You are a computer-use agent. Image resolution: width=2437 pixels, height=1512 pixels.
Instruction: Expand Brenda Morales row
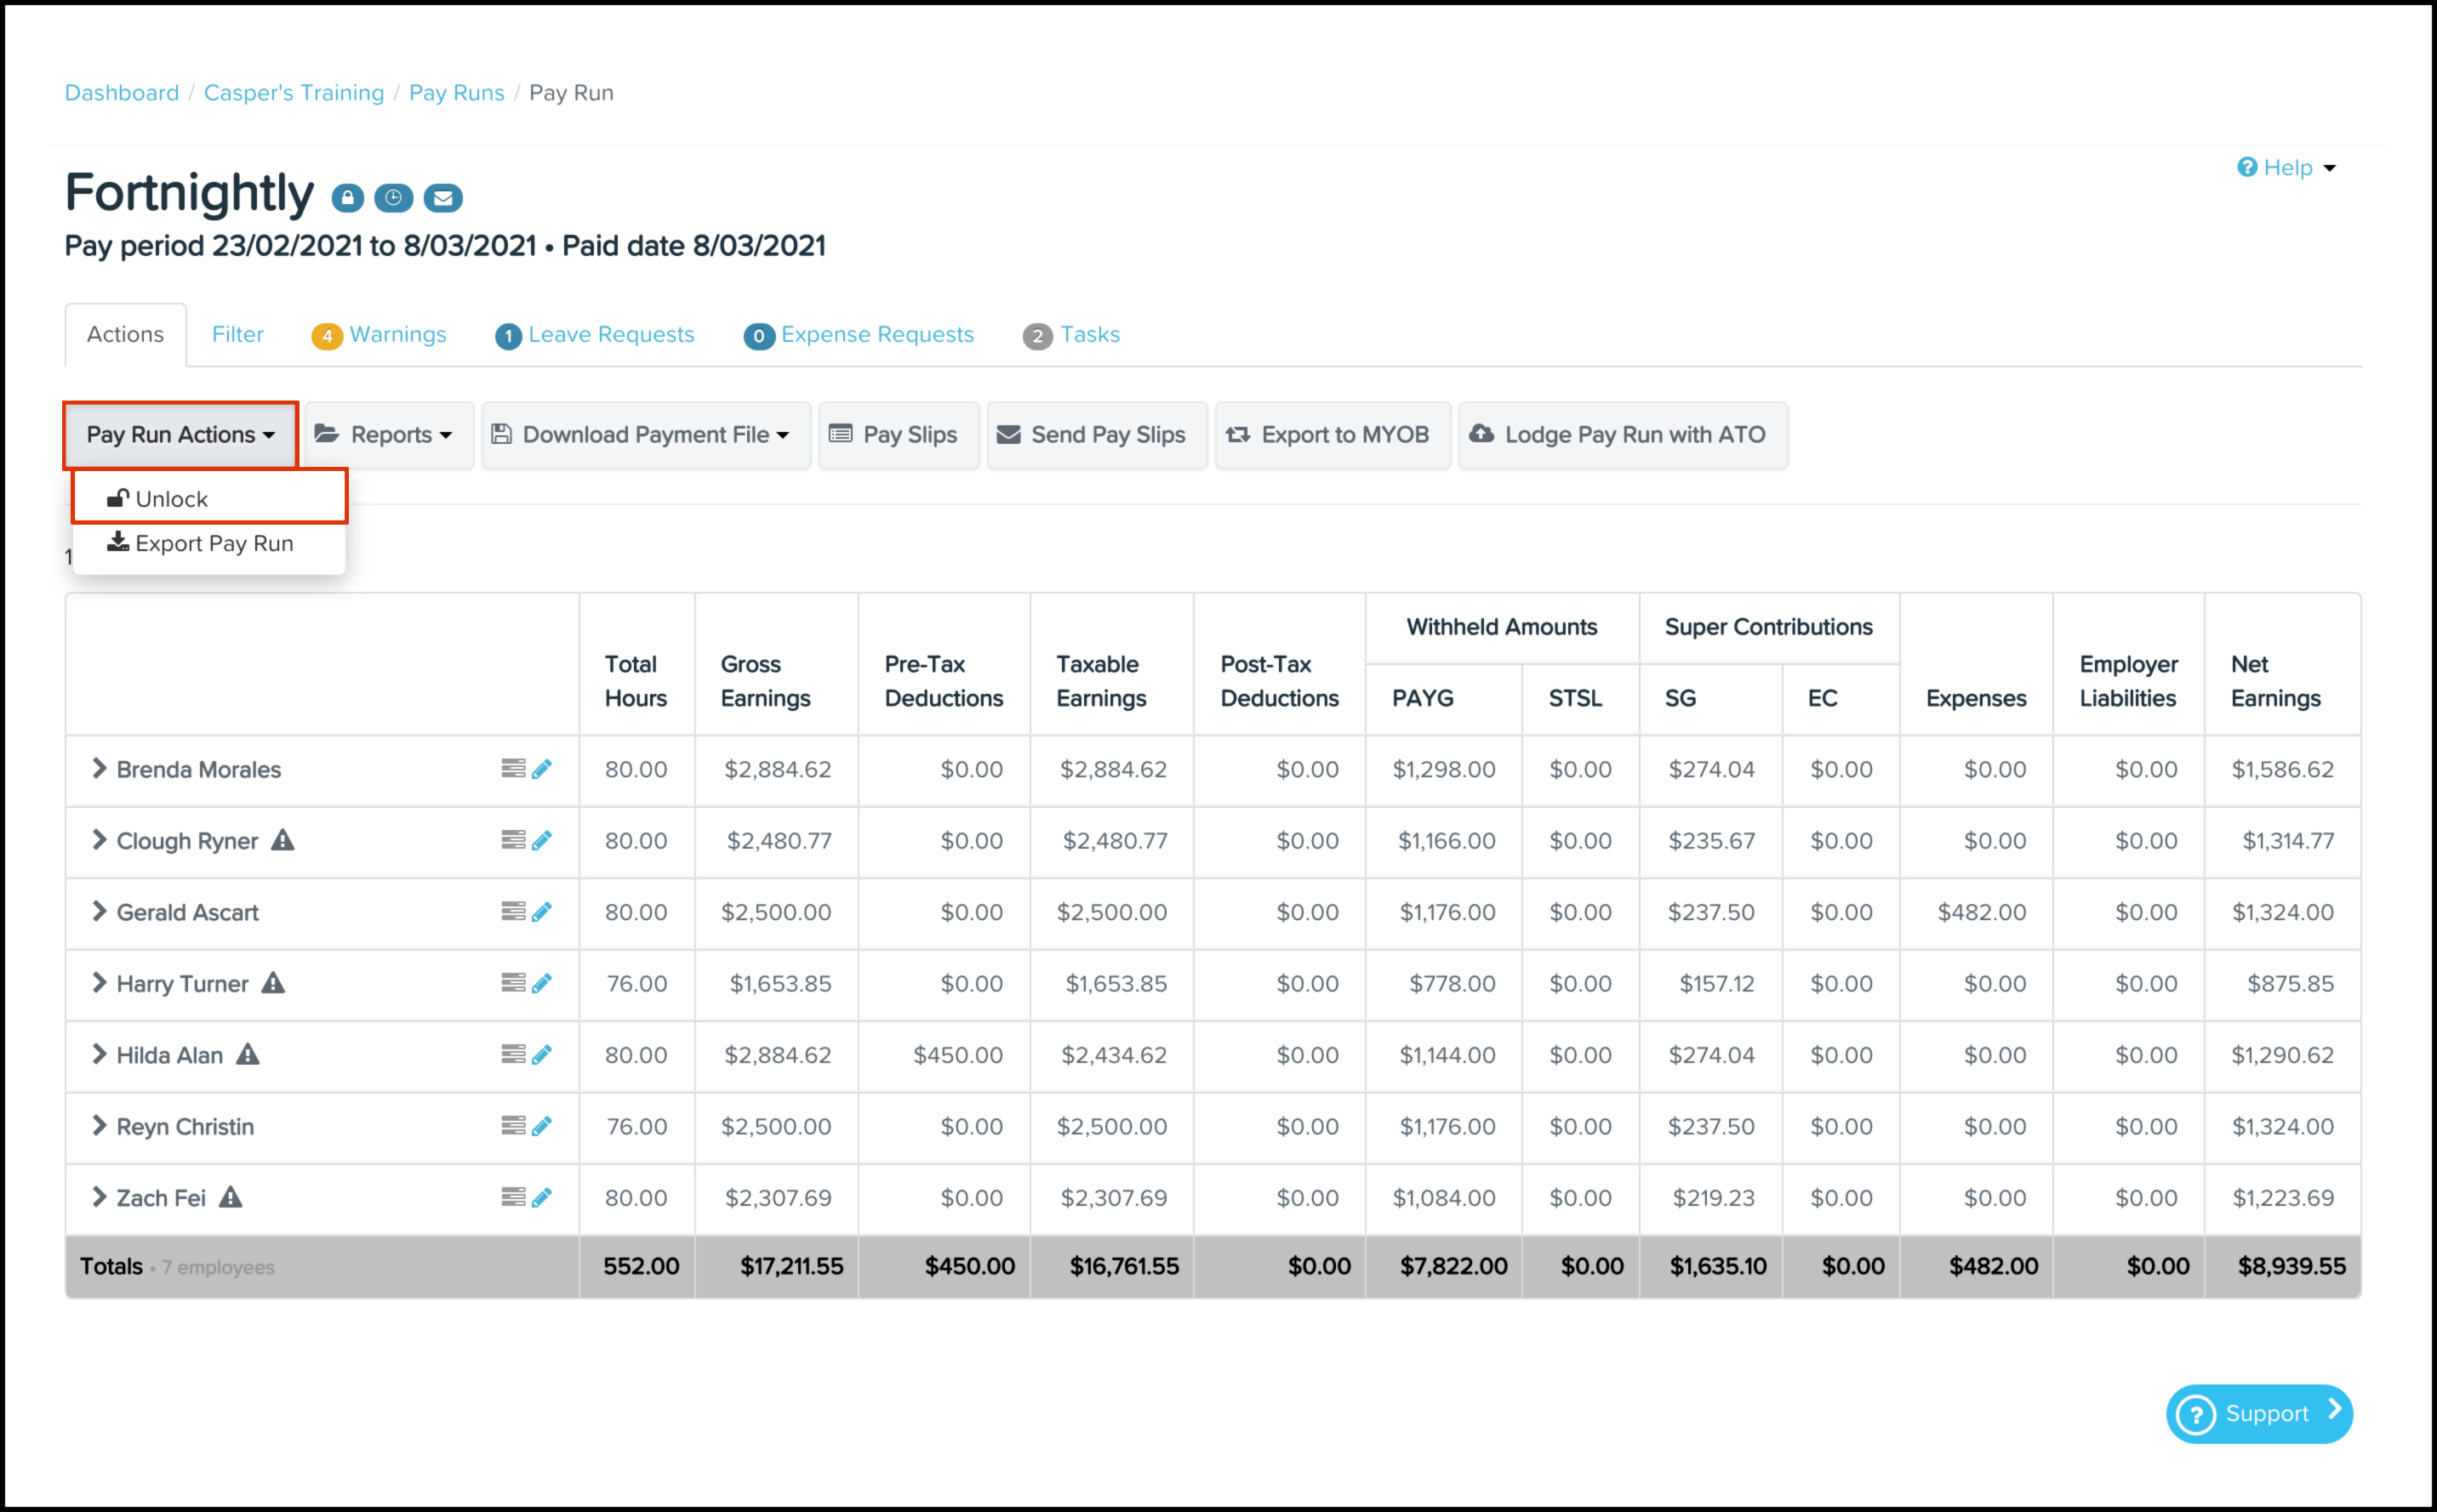tap(99, 768)
